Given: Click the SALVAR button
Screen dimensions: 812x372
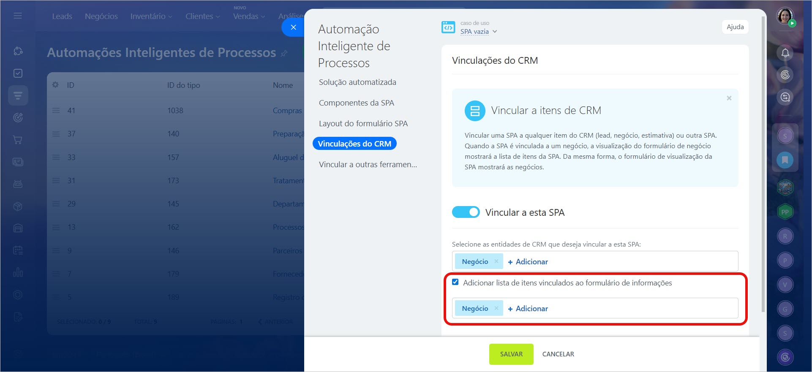Looking at the screenshot, I should pyautogui.click(x=511, y=354).
